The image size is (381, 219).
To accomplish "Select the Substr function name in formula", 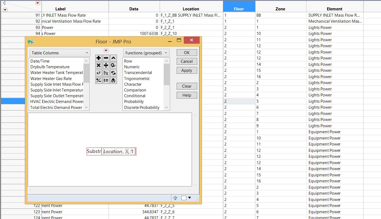I will (x=94, y=151).
